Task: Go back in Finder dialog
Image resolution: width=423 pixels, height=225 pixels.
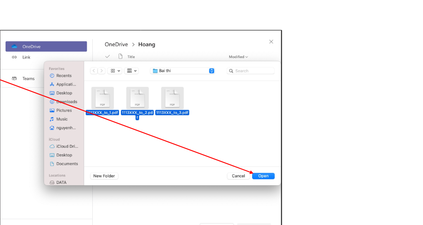Action: (94, 70)
